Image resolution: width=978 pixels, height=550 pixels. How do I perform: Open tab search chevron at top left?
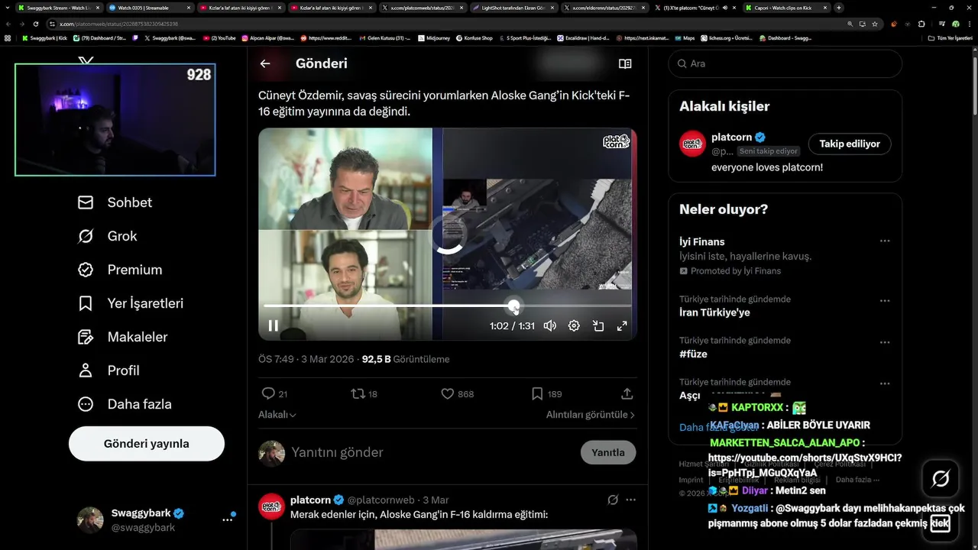8,8
